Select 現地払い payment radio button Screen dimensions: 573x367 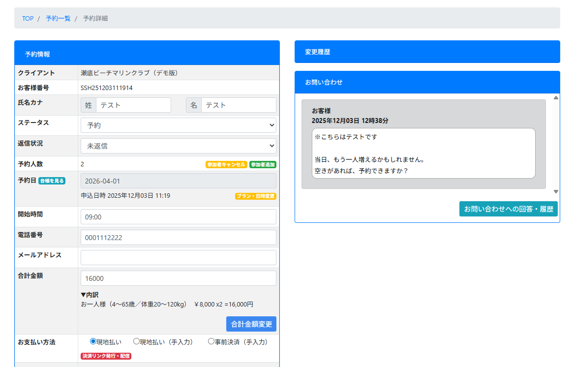pos(93,341)
